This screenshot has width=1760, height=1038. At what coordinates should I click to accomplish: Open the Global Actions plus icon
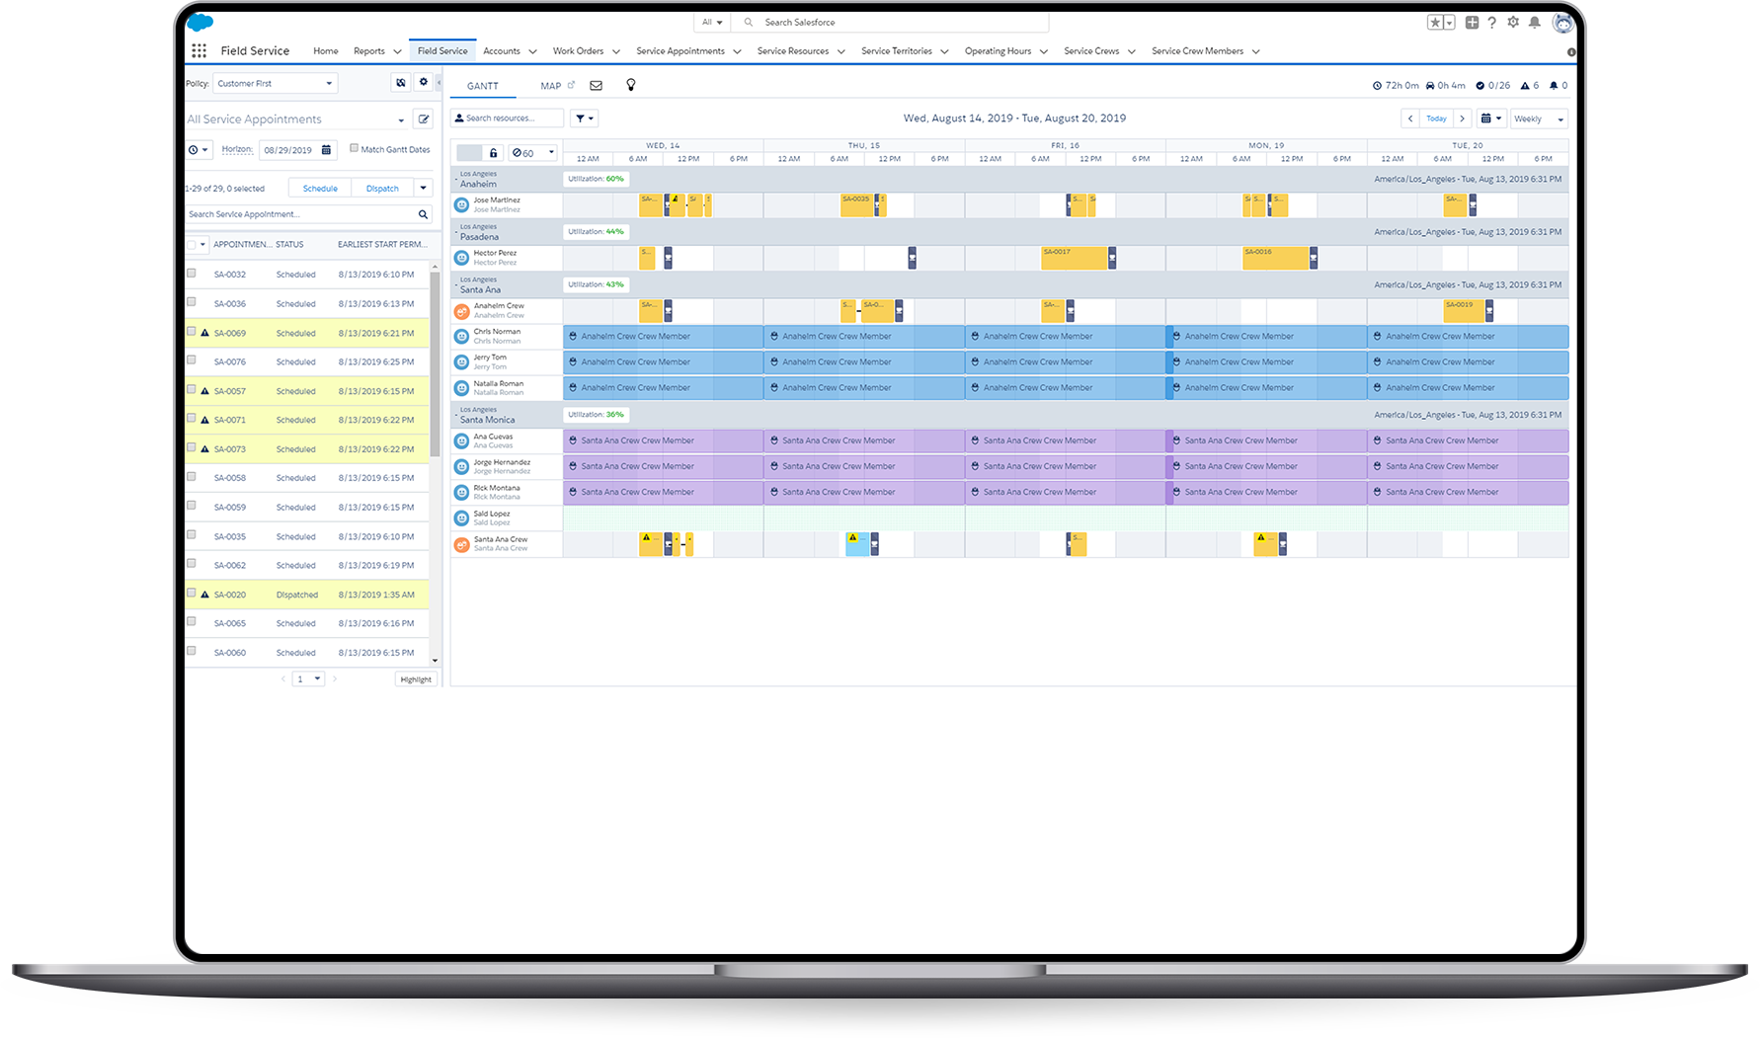pos(1472,22)
